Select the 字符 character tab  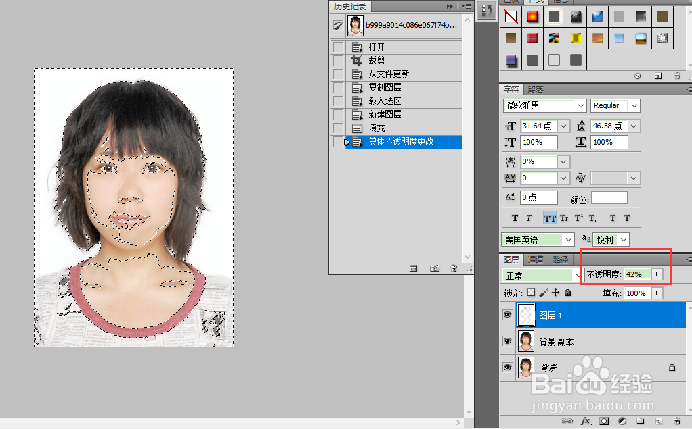pos(511,89)
